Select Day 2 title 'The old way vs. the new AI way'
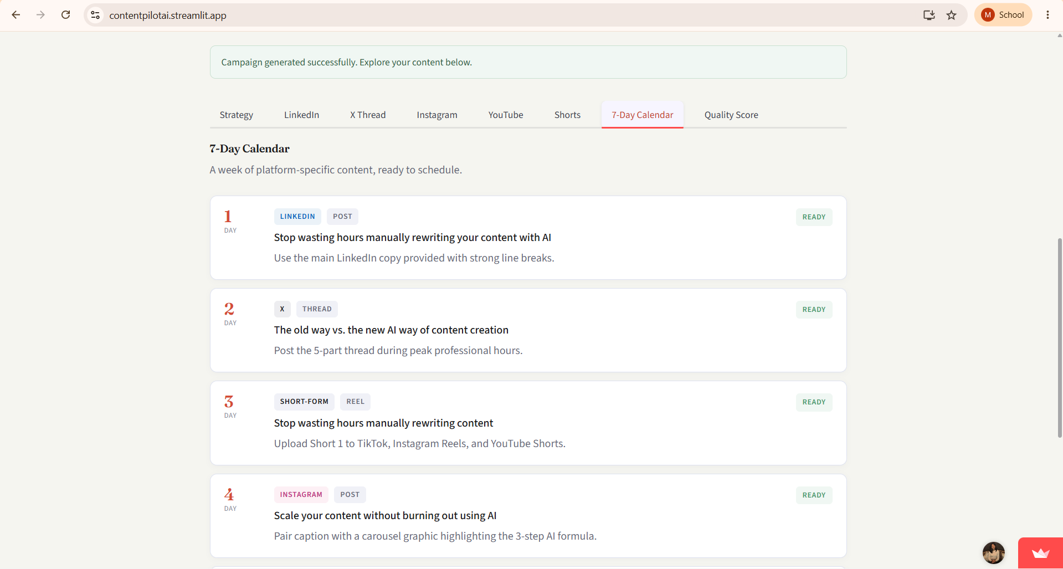Viewport: 1063px width, 569px height. 391,330
